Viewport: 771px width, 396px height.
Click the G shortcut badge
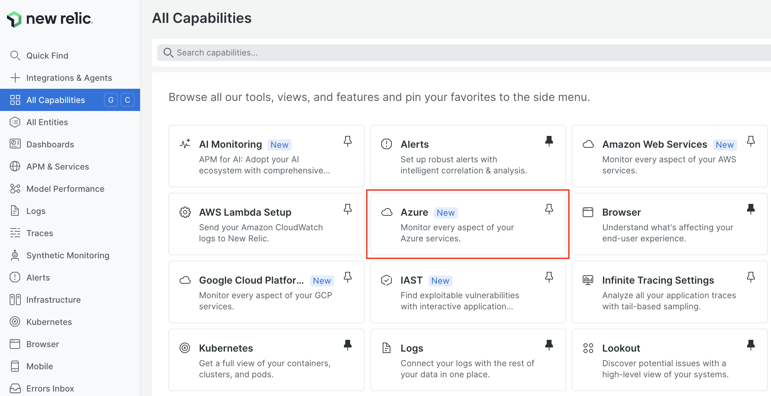[x=111, y=100]
